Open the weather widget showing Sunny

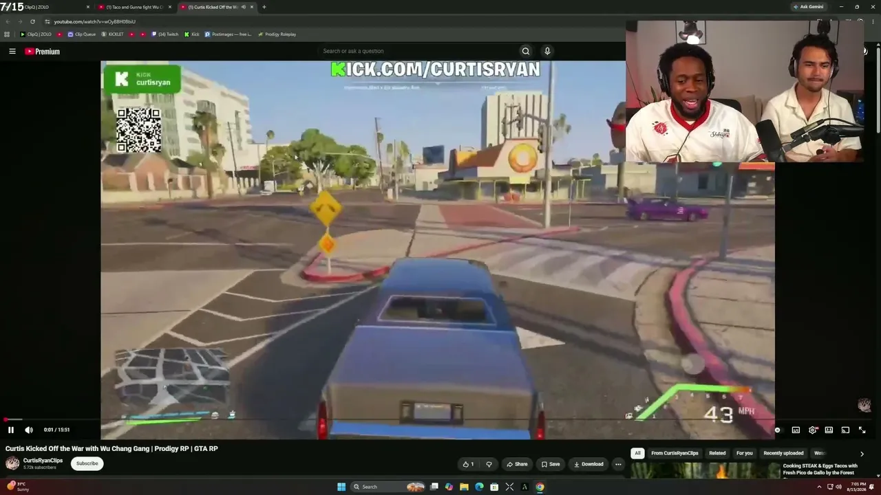pyautogui.click(x=17, y=487)
